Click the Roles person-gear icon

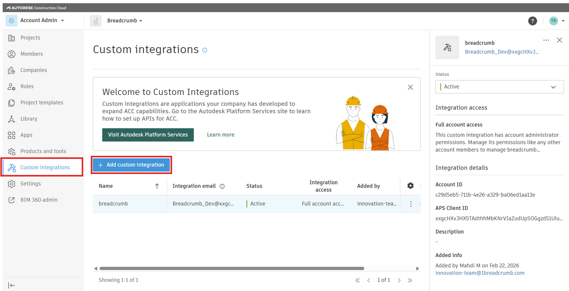pos(12,86)
